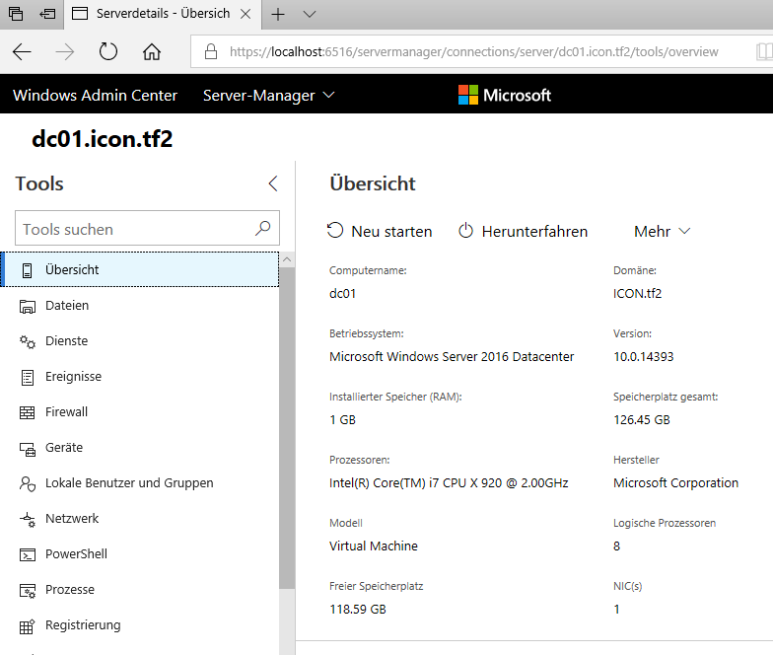Collapse the Tools panel with chevron
This screenshot has width=773, height=655.
273,183
